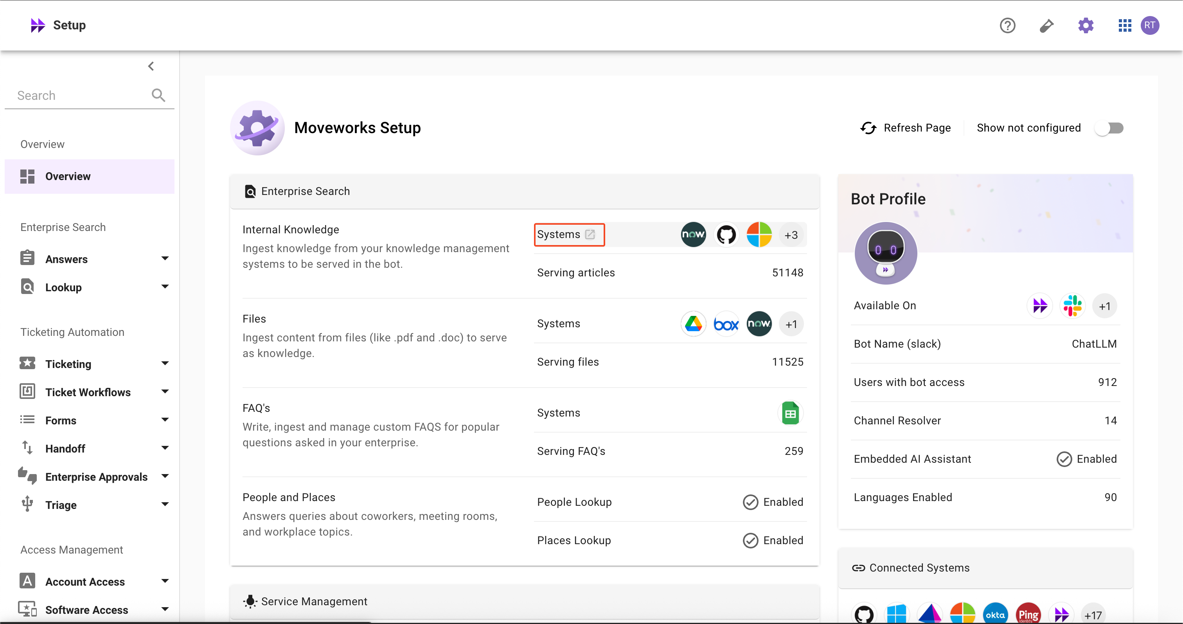
Task: Click the ServiceNow icon in Internal Knowledge systems
Action: pos(694,235)
